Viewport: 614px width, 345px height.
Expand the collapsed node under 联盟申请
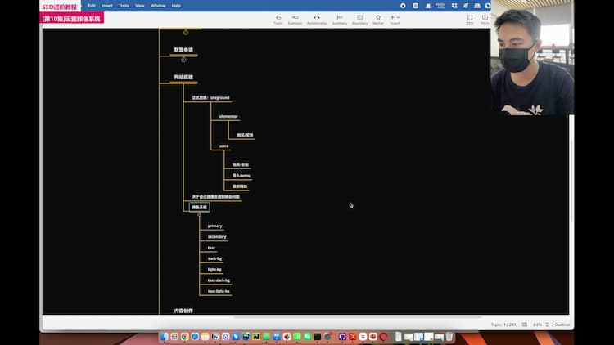click(183, 59)
